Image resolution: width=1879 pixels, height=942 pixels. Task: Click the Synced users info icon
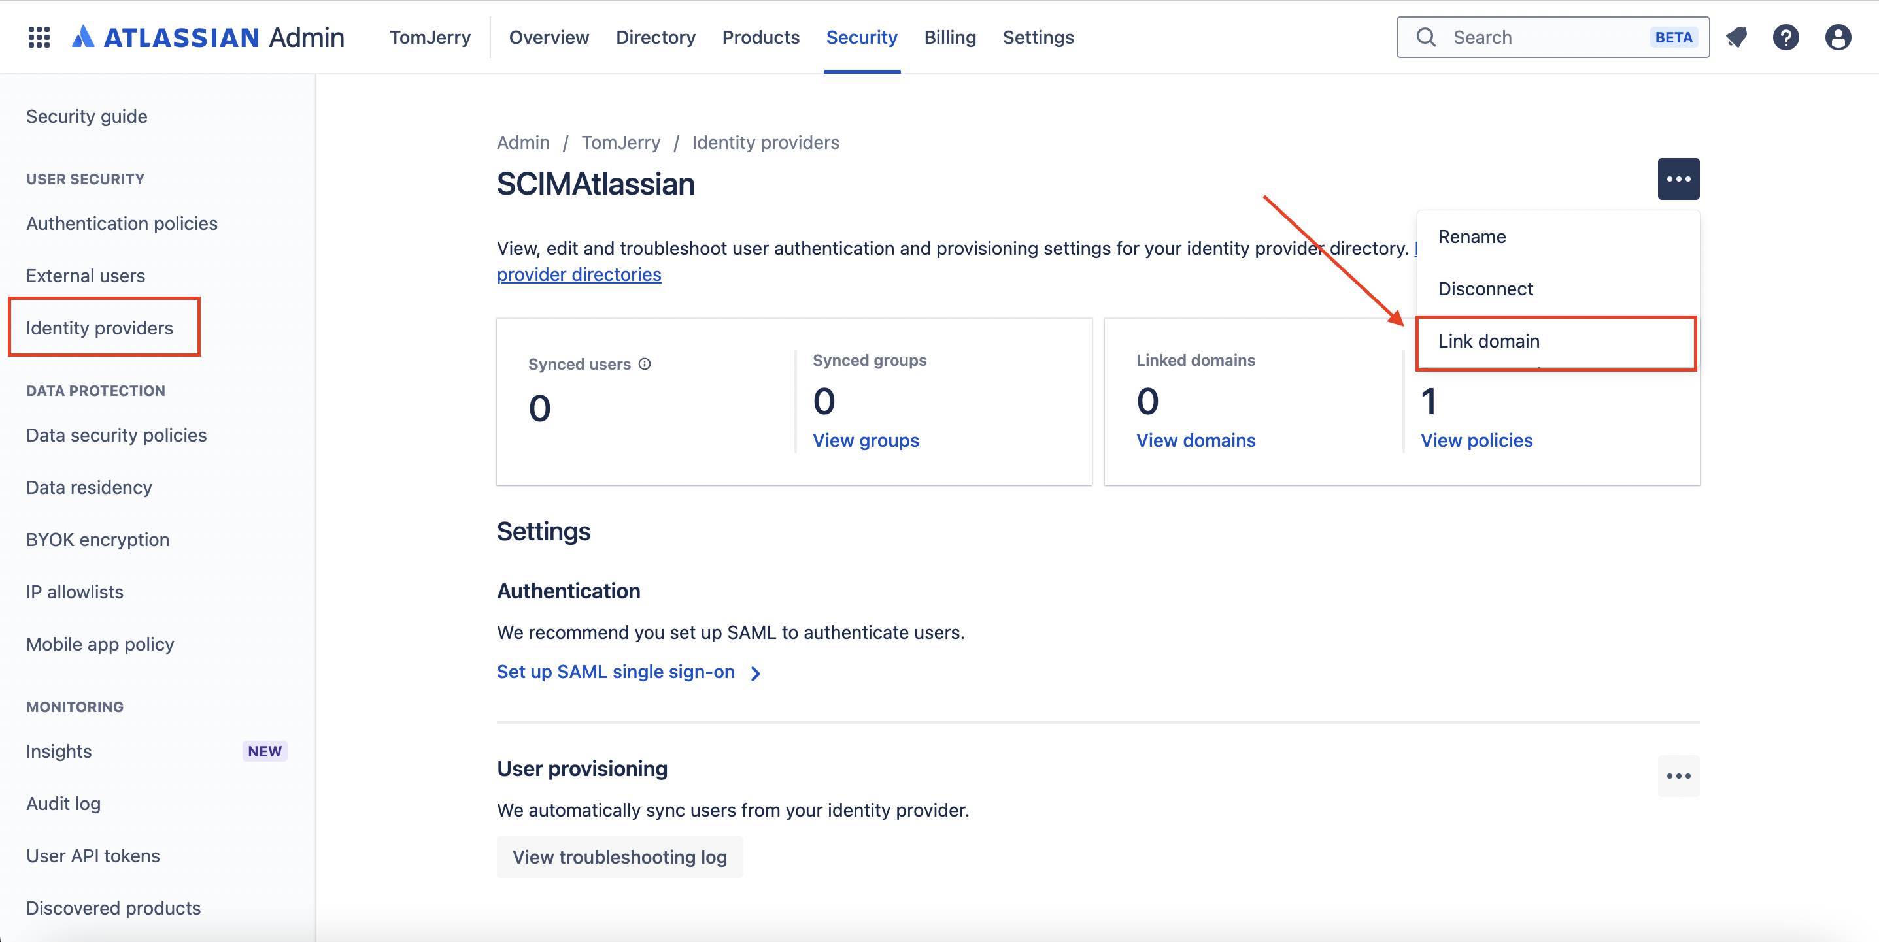click(x=645, y=364)
